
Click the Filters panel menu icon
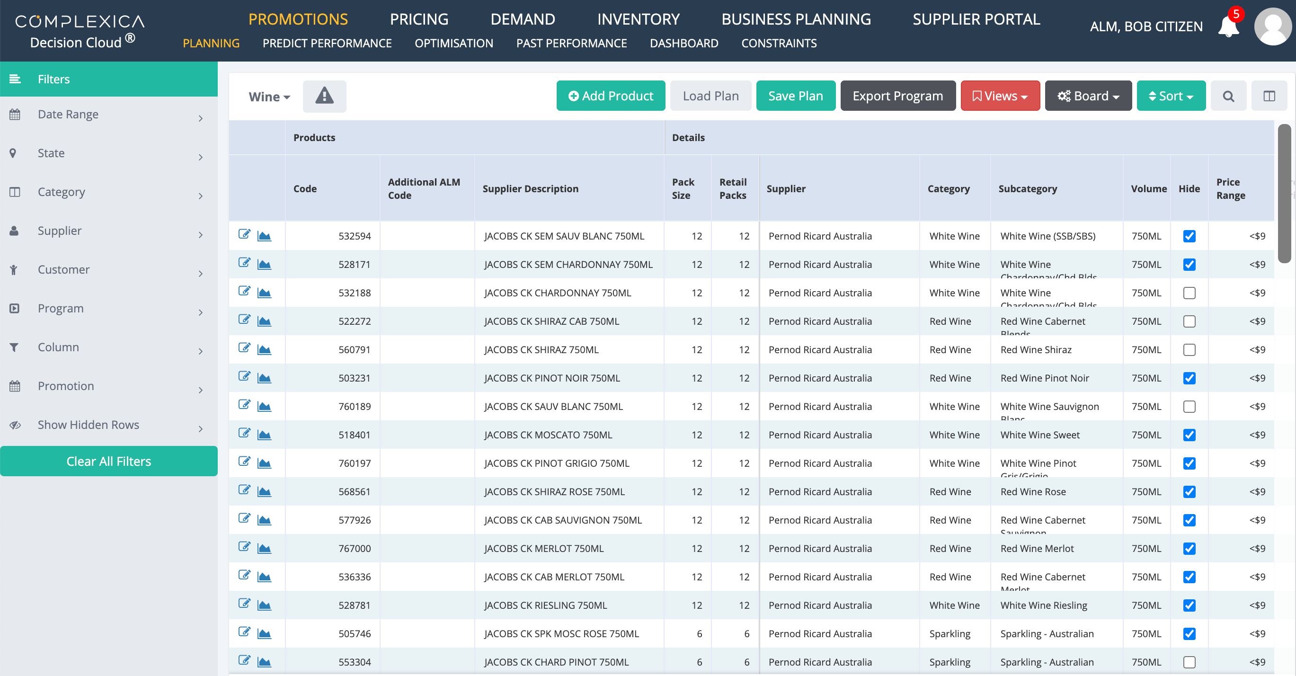click(15, 79)
